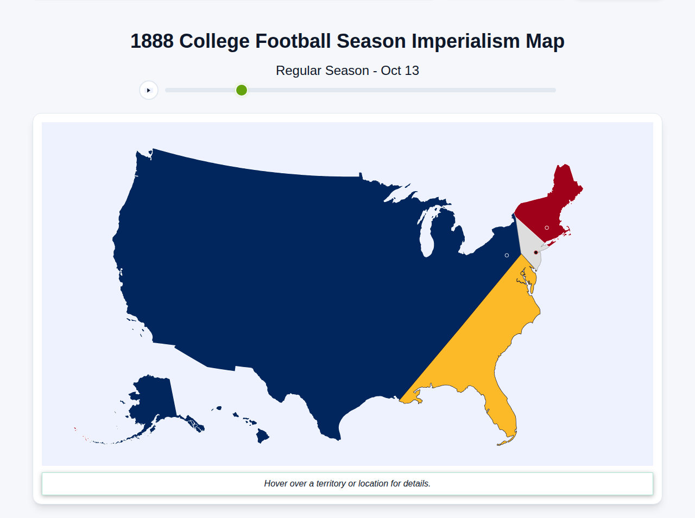Click midway along the timeline track
Screen dimensions: 695x518
pos(360,90)
